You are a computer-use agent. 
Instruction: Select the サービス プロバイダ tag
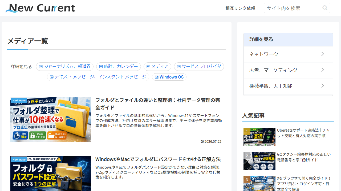tap(199, 67)
